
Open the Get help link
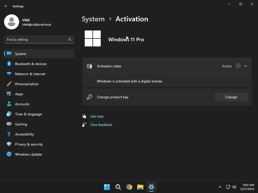pos(97,116)
